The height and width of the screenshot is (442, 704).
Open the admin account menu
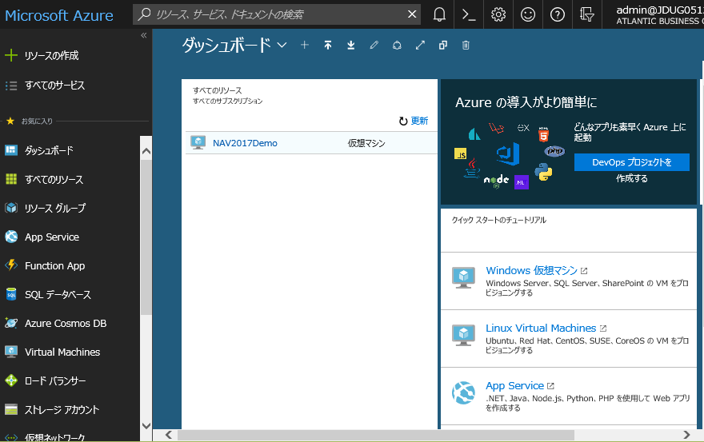point(659,14)
